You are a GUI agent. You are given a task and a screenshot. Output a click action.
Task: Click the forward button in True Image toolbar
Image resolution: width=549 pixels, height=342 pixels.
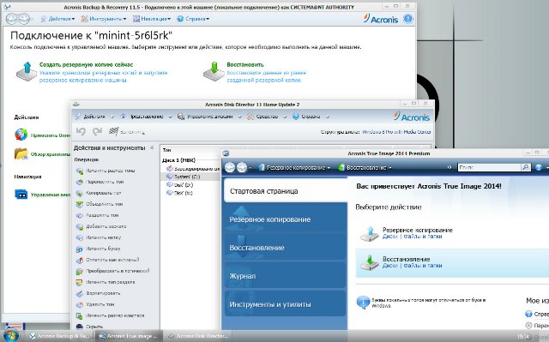(x=242, y=167)
